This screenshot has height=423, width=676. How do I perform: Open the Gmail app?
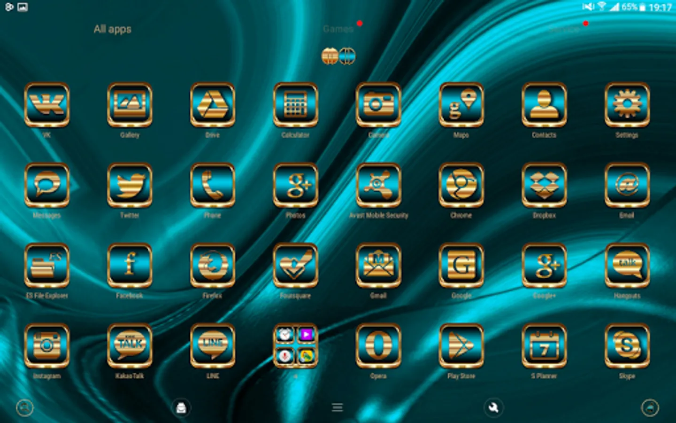(378, 266)
